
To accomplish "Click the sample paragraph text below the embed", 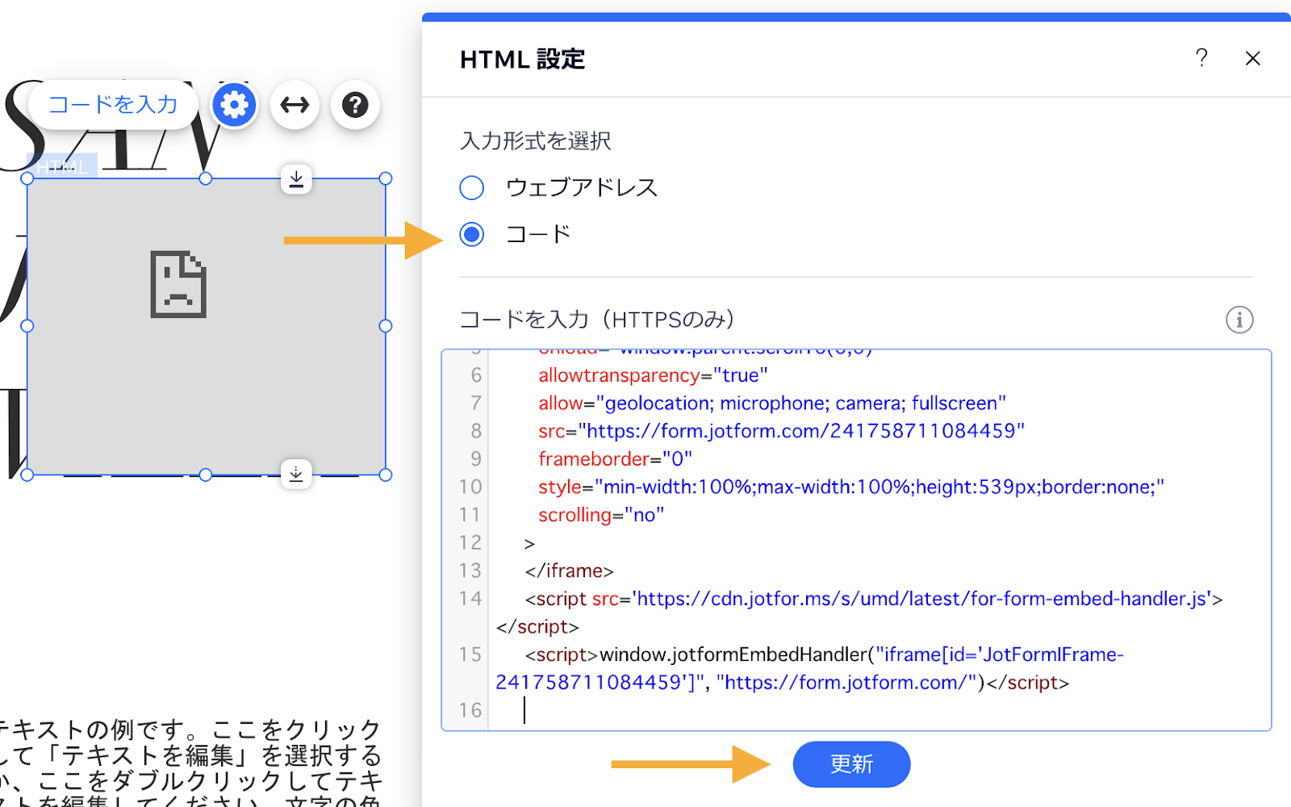I will click(x=190, y=763).
